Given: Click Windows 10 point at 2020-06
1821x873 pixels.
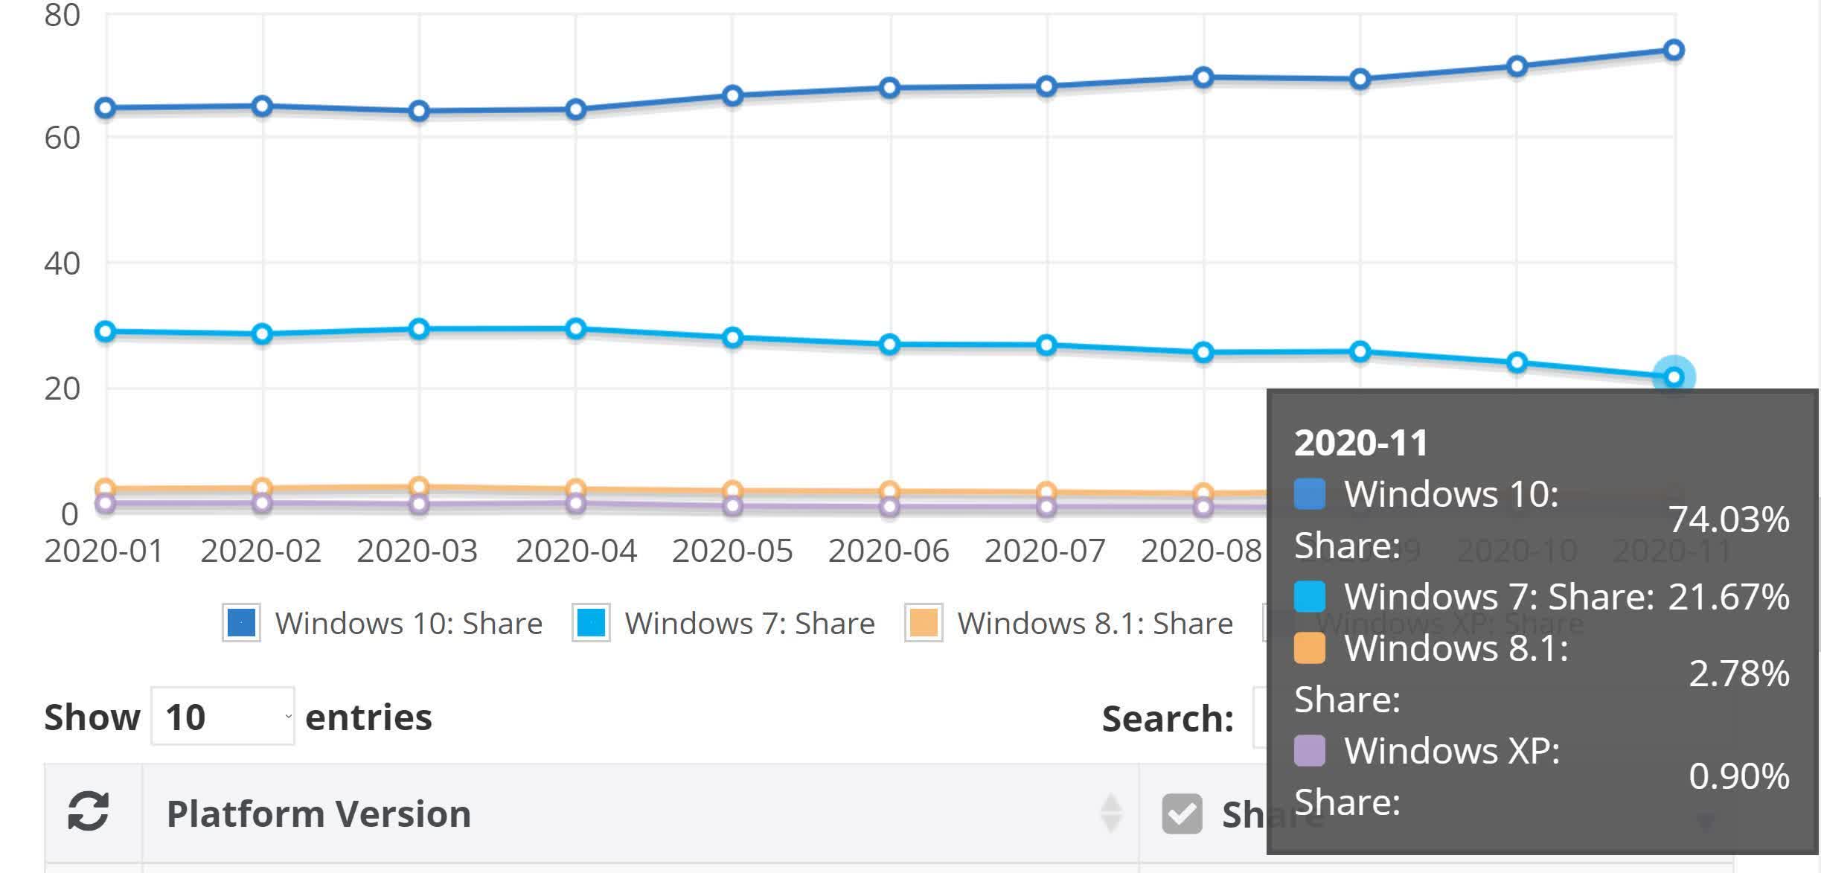Looking at the screenshot, I should (889, 88).
